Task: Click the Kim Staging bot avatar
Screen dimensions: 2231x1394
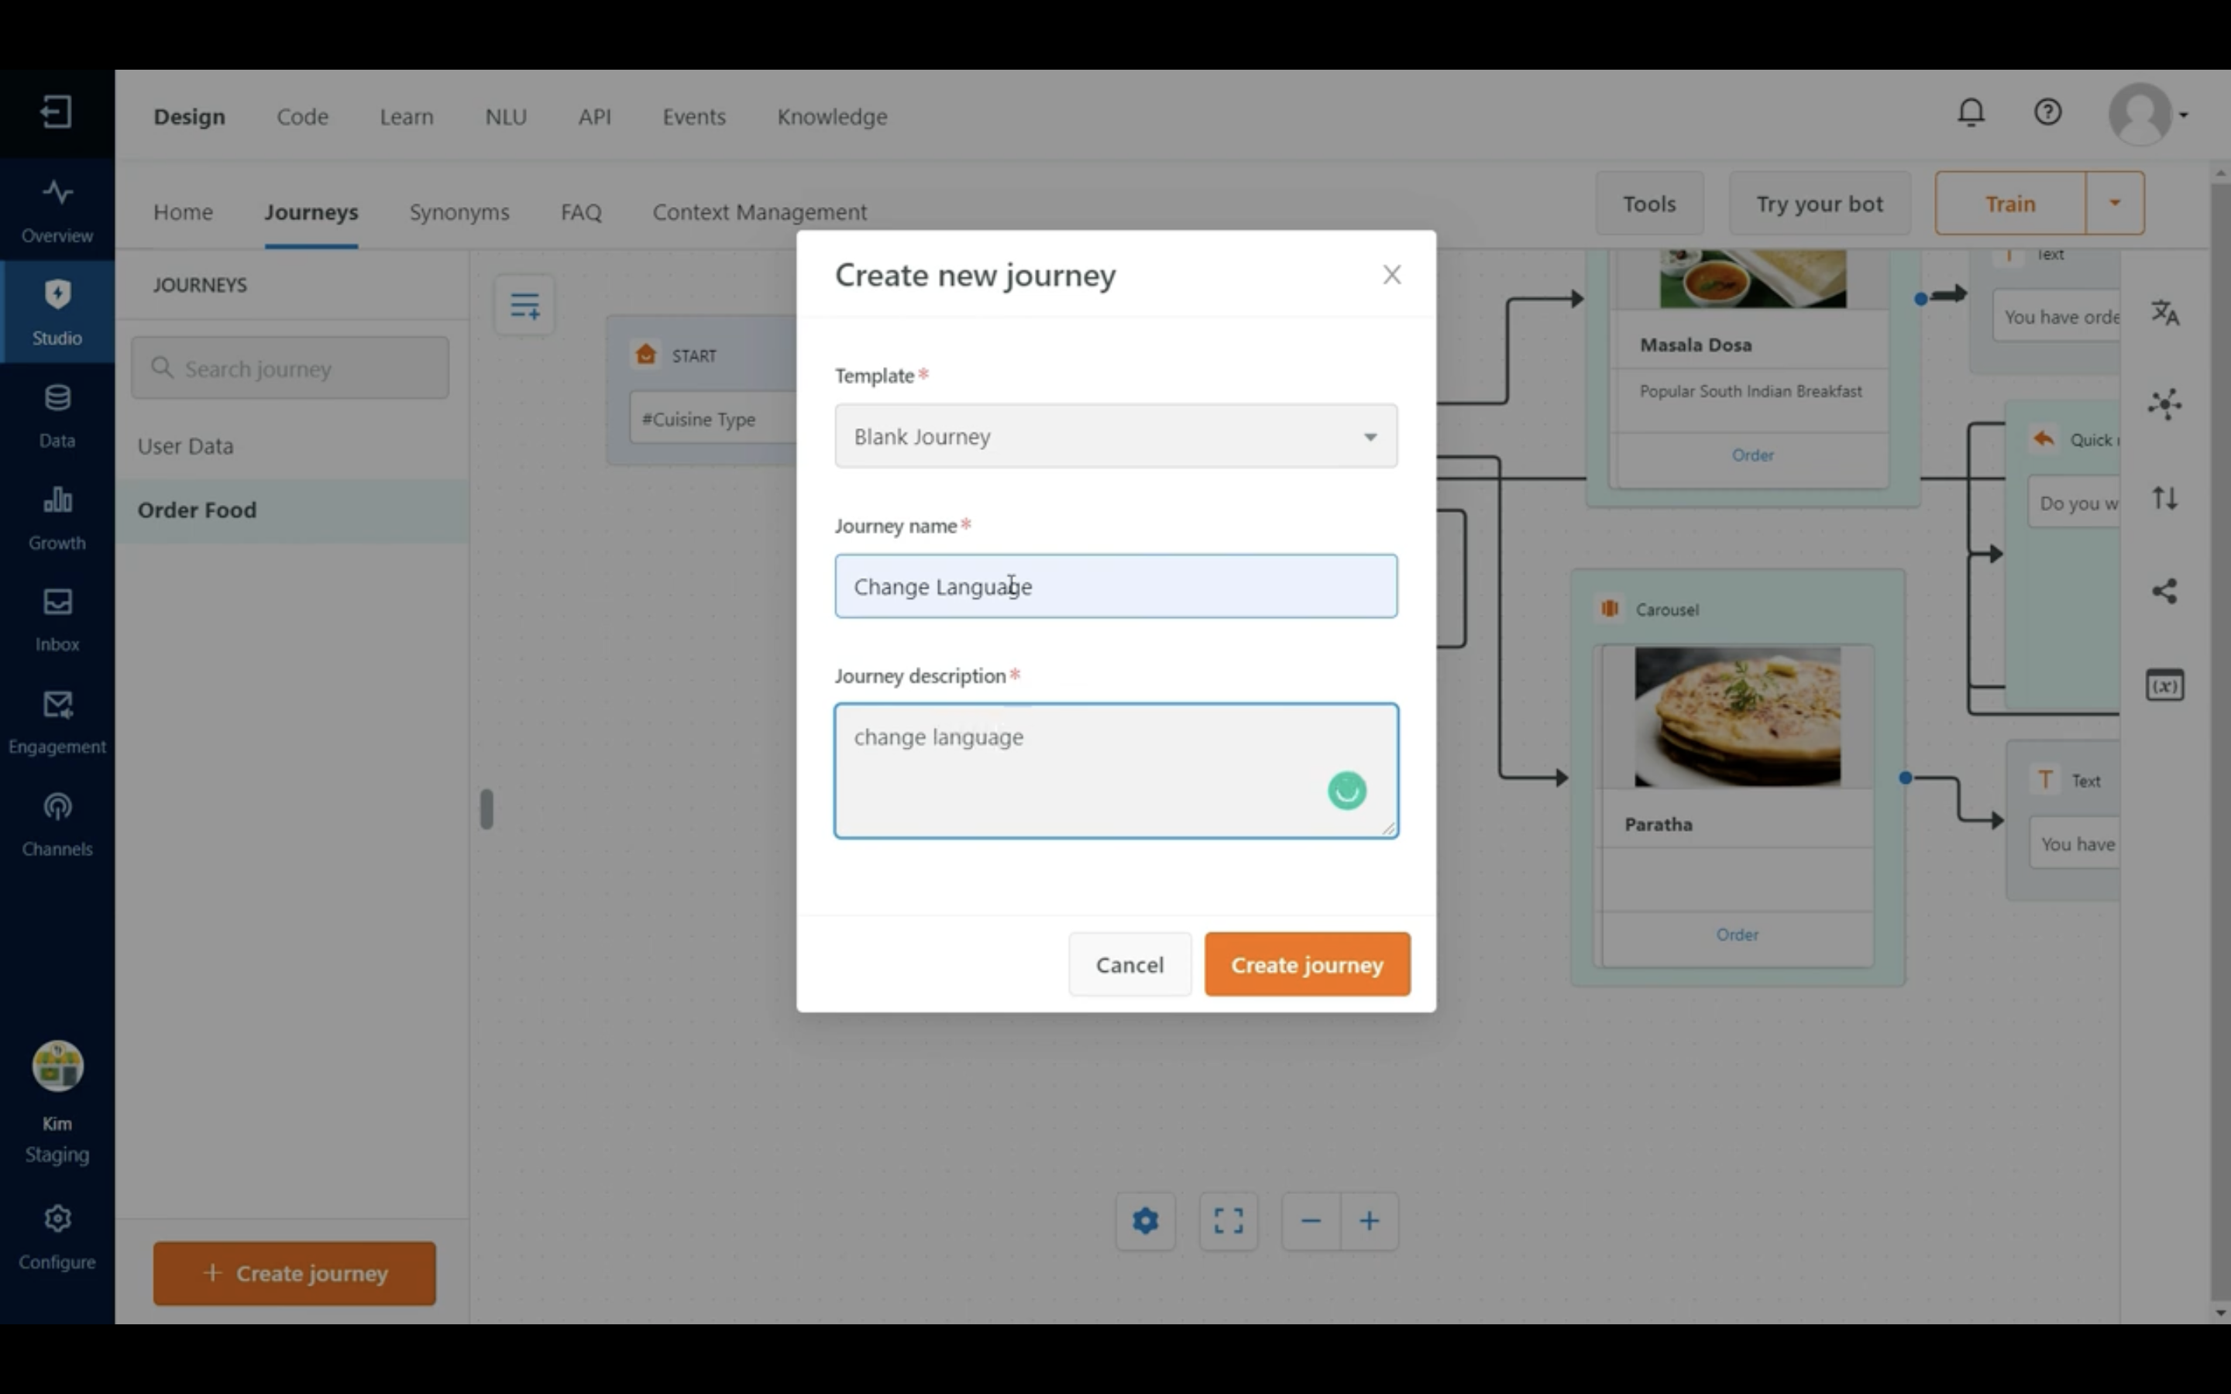Action: coord(57,1066)
